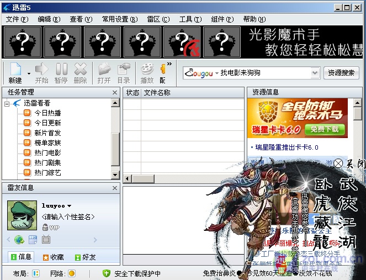The width and height of the screenshot is (366, 280).
Task: Select 热门剧集 in the tree
Action: 47,162
